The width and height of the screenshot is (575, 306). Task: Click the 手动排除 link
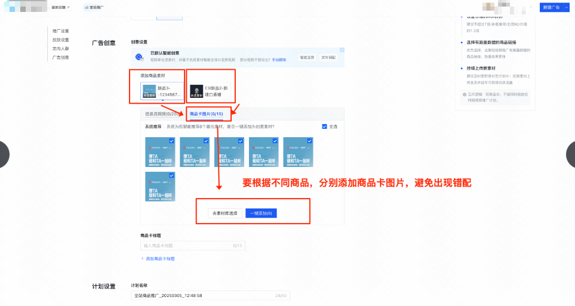coord(279,60)
